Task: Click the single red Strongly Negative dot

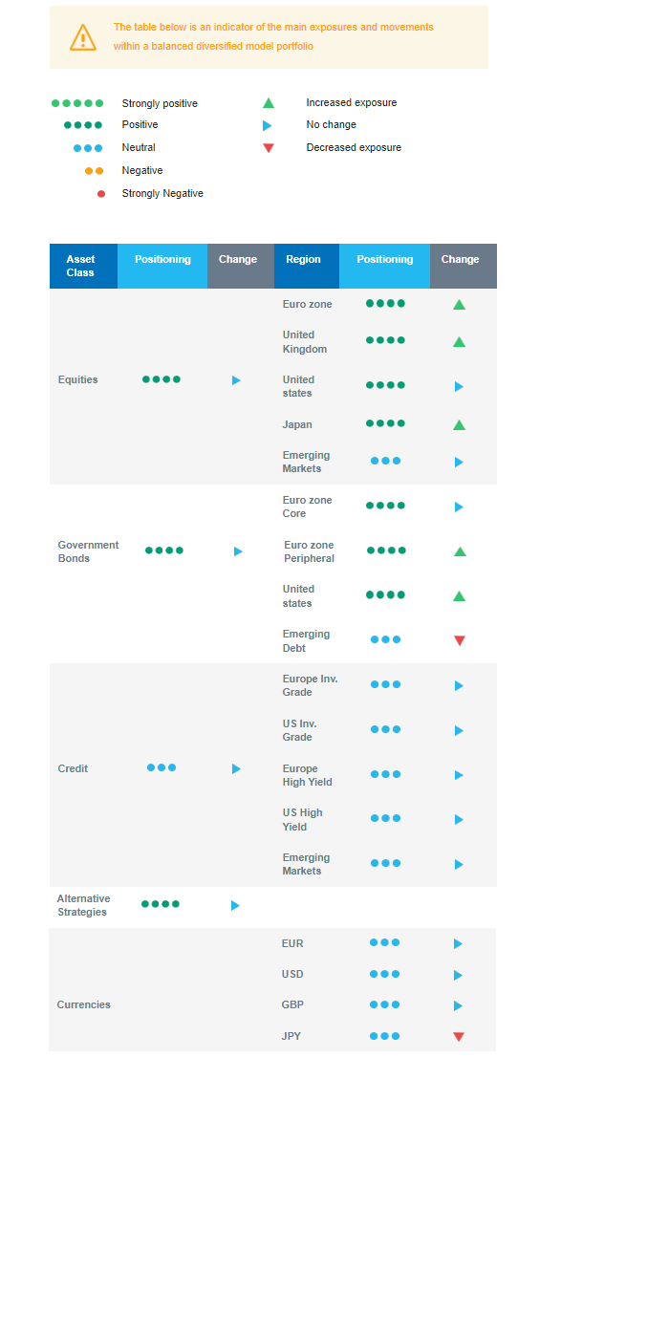Action: (x=101, y=194)
